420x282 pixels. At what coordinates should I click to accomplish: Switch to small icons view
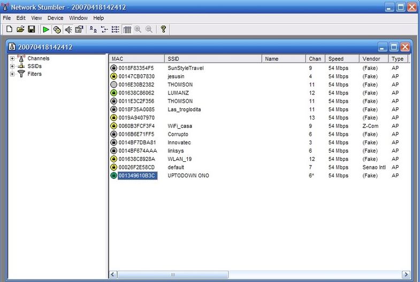click(104, 29)
